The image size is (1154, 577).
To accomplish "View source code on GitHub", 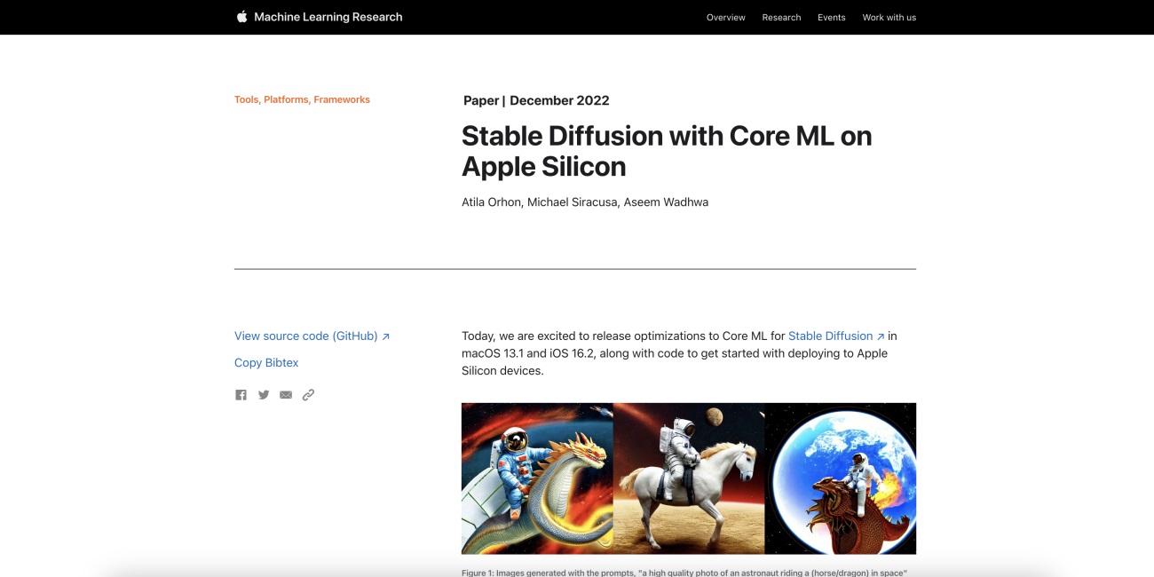I will pyautogui.click(x=312, y=336).
